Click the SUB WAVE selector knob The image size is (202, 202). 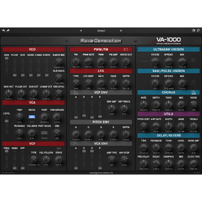pyautogui.click(x=59, y=78)
